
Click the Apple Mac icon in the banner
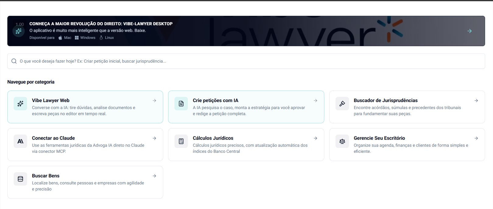coord(60,38)
